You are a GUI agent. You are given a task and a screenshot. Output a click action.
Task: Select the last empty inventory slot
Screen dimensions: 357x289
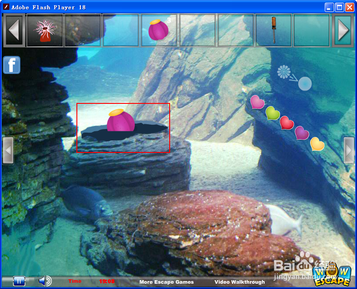tap(311, 30)
